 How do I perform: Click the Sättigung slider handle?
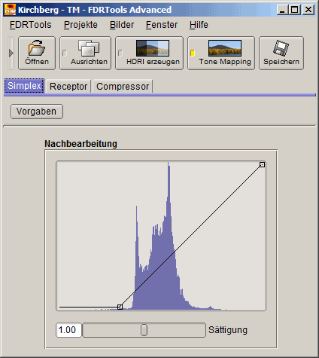[144, 330]
